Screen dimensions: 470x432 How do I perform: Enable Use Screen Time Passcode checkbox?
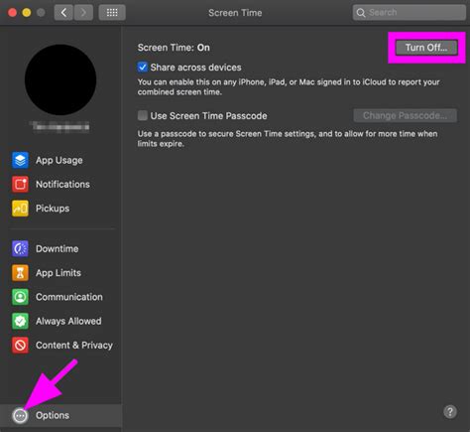[x=143, y=116]
